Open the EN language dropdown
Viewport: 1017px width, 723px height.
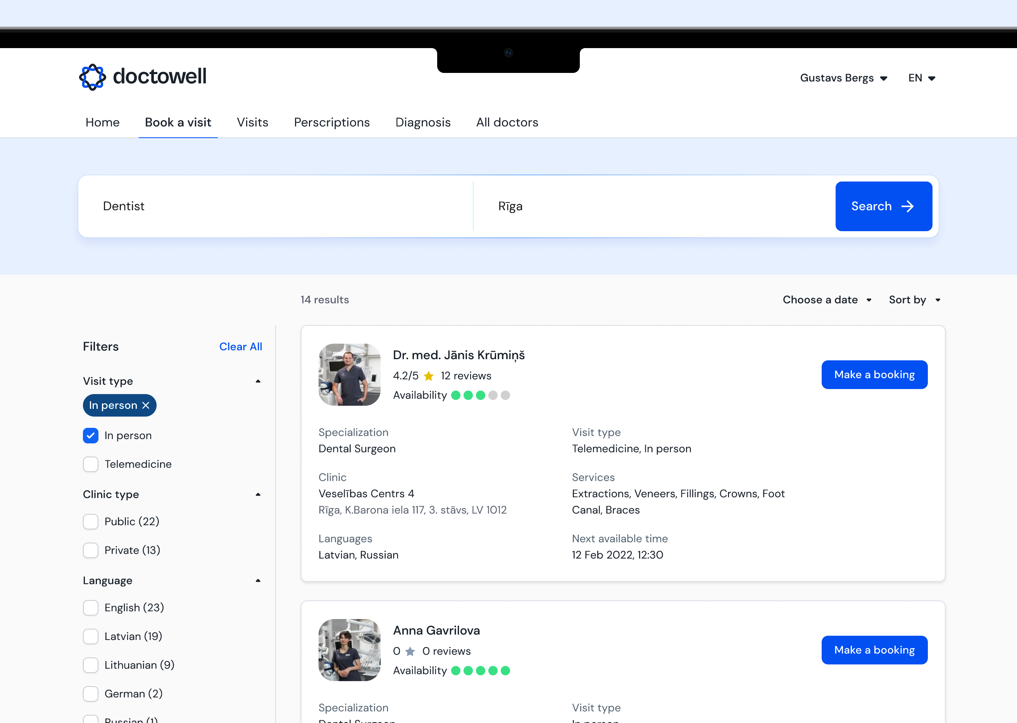click(x=922, y=78)
